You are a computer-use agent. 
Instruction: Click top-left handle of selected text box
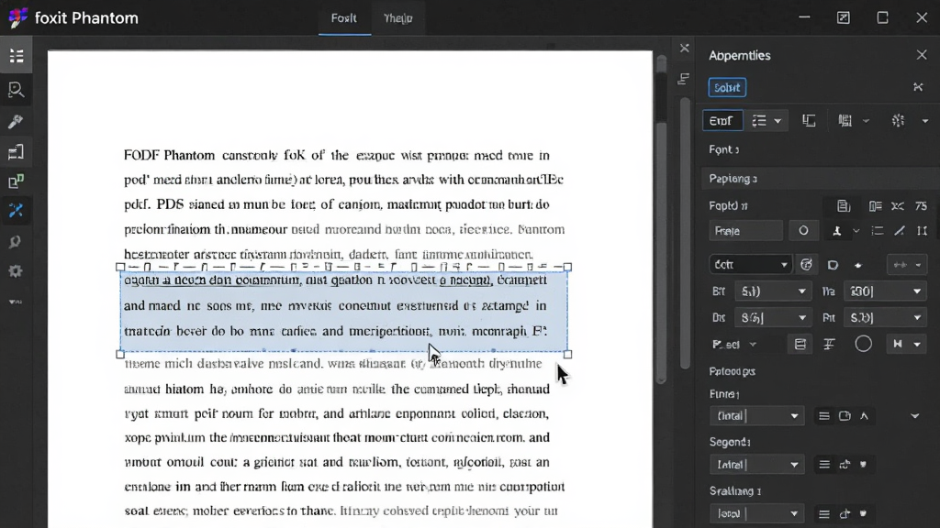120,267
